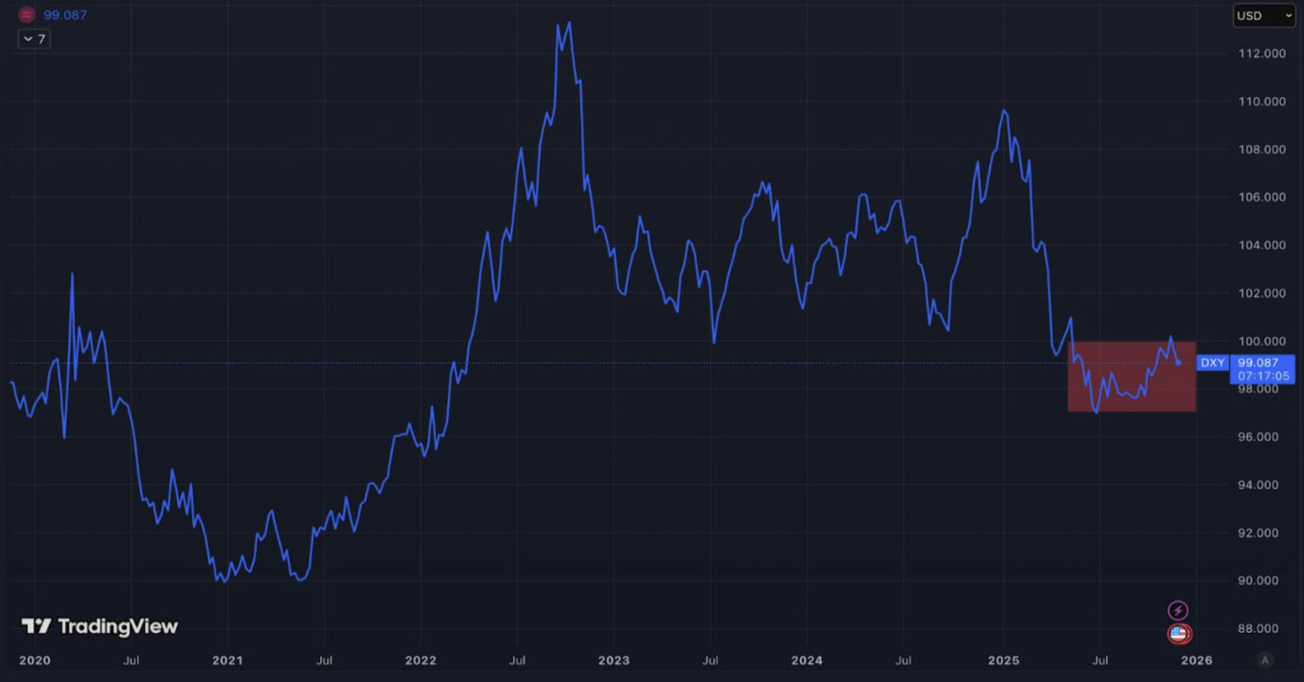Click the blue 99.087 legend value

[x=65, y=15]
